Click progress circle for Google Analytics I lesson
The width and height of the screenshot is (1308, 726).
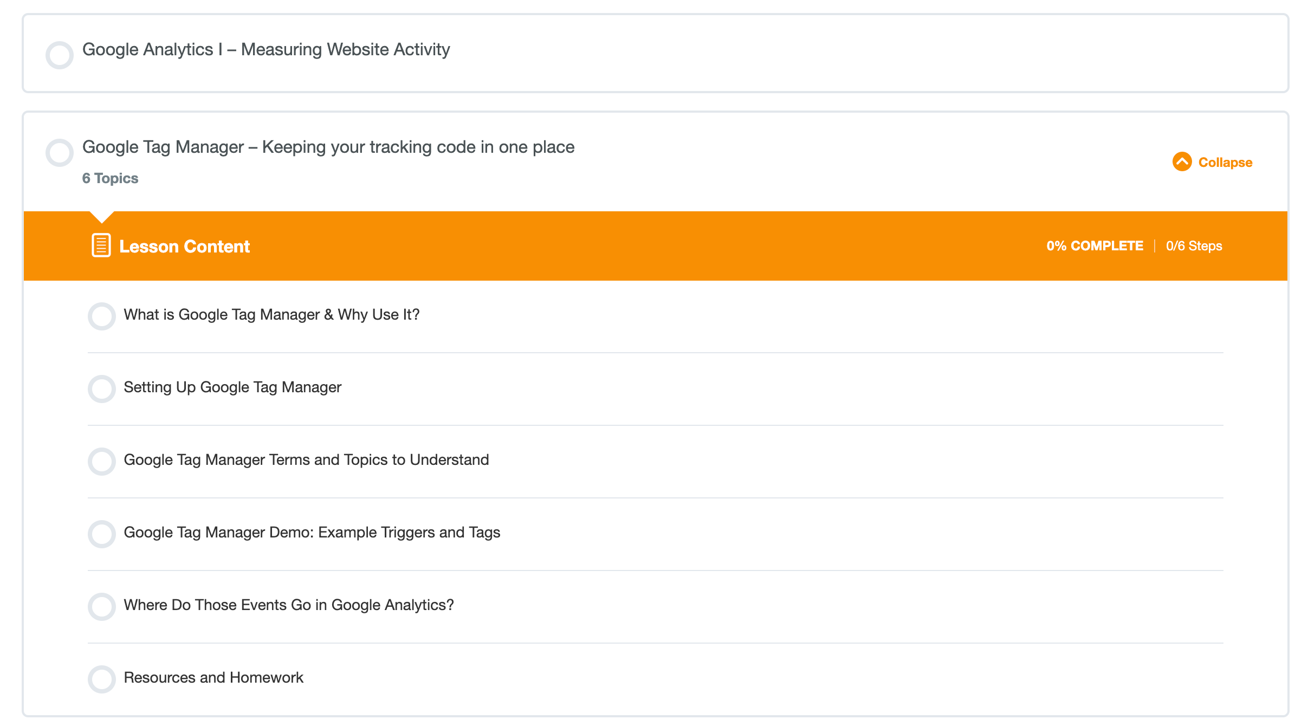(x=60, y=55)
